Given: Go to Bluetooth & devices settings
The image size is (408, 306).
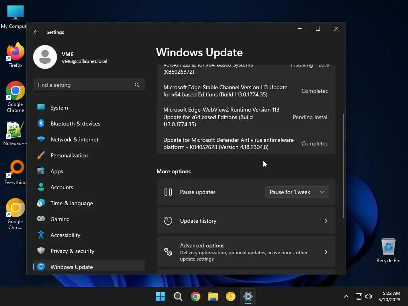Looking at the screenshot, I should click(x=89, y=124).
